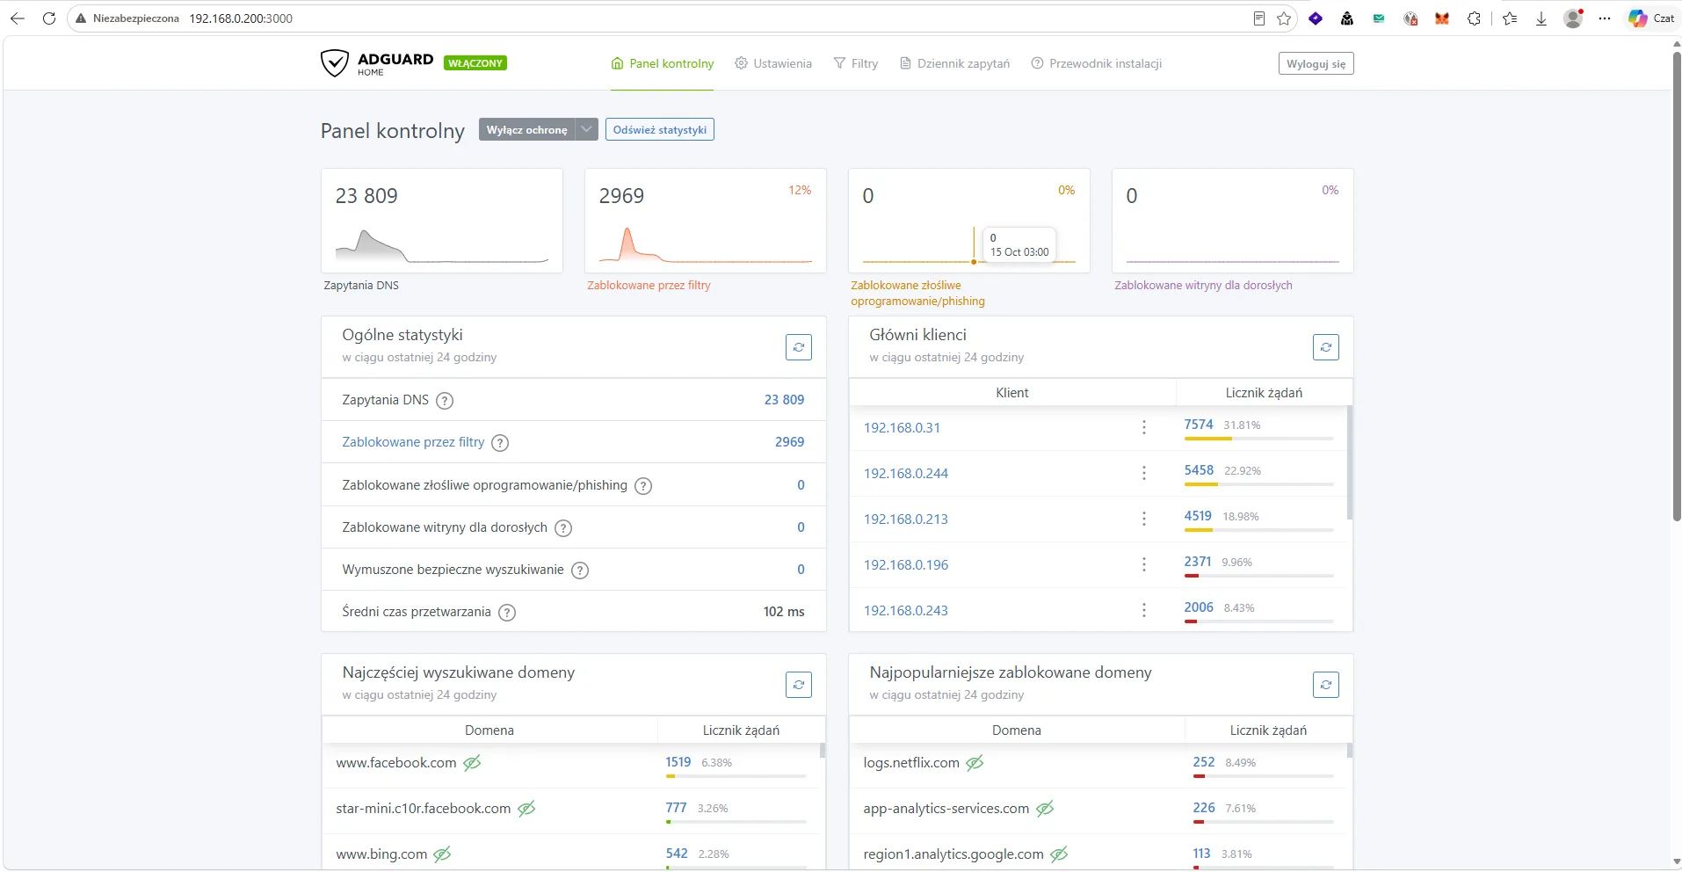Toggle blocking for logs.netflix.com
The height and width of the screenshot is (872, 1682).
(975, 763)
